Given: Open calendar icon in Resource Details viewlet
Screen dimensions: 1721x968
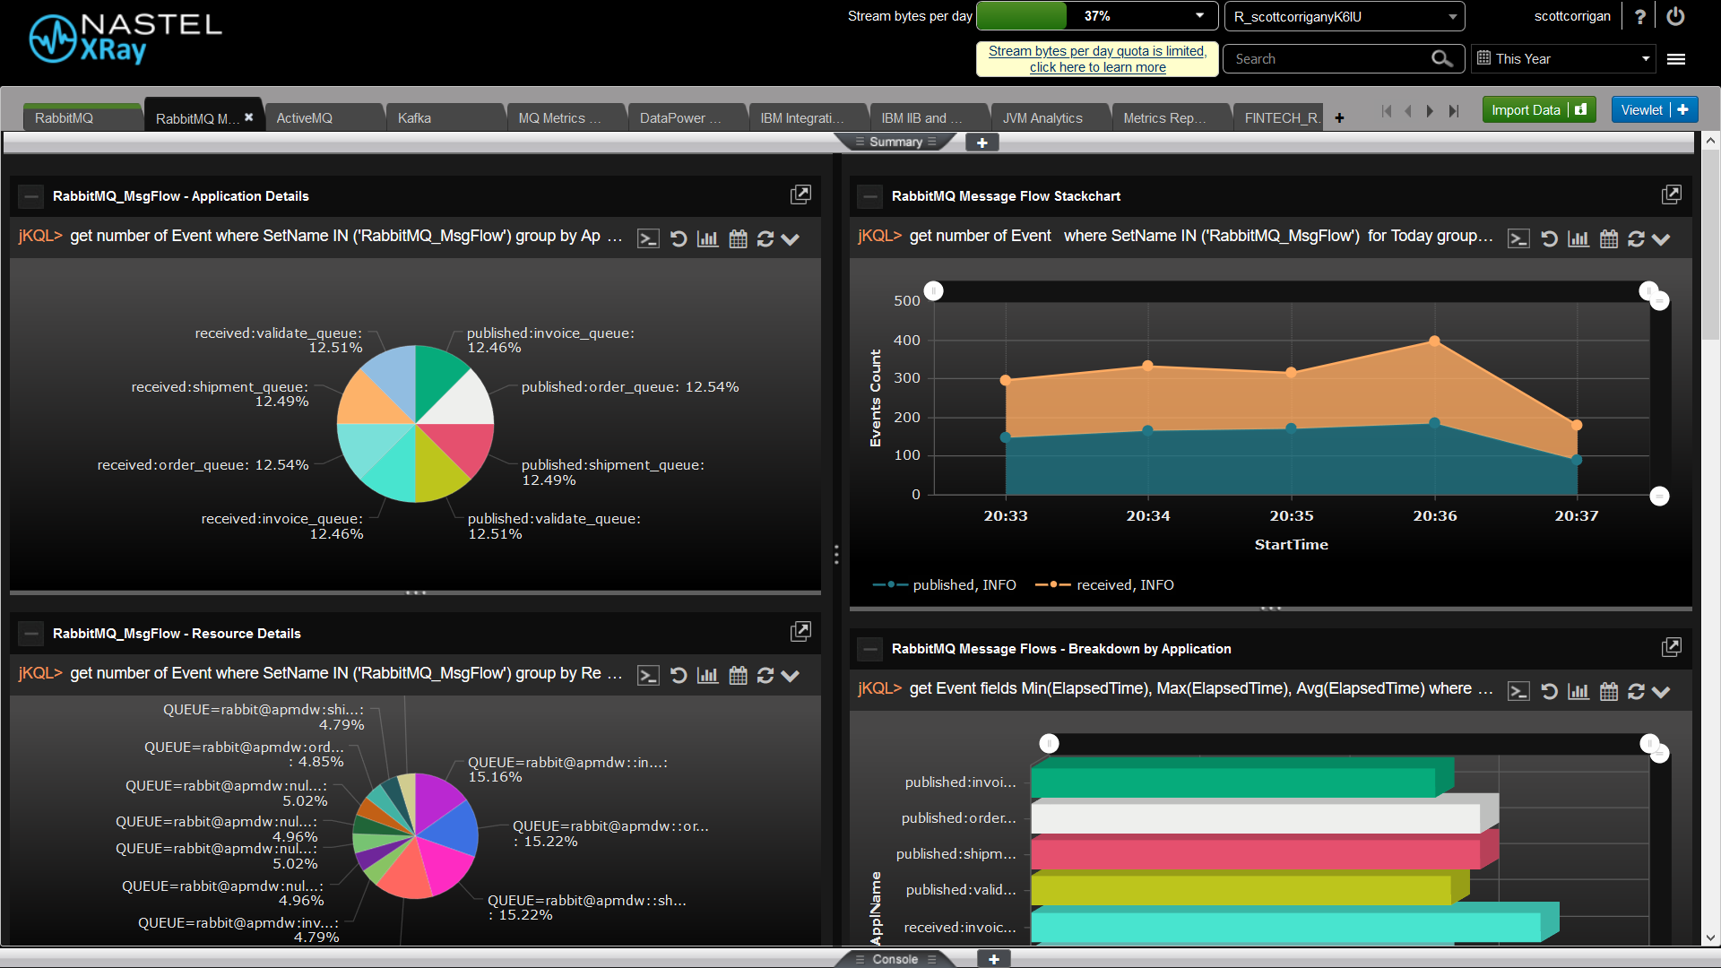Looking at the screenshot, I should tap(738, 676).
